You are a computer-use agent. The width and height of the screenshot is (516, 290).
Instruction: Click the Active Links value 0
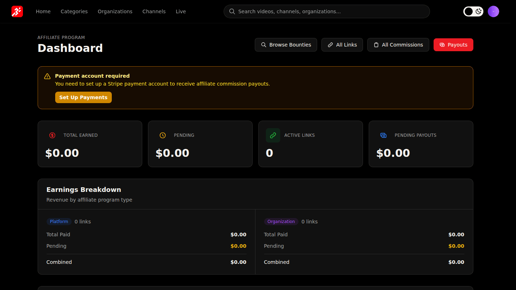coord(269,153)
